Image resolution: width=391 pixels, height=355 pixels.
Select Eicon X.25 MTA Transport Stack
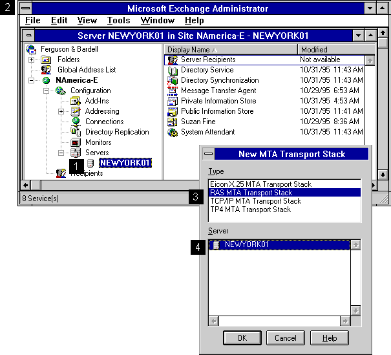pos(284,184)
